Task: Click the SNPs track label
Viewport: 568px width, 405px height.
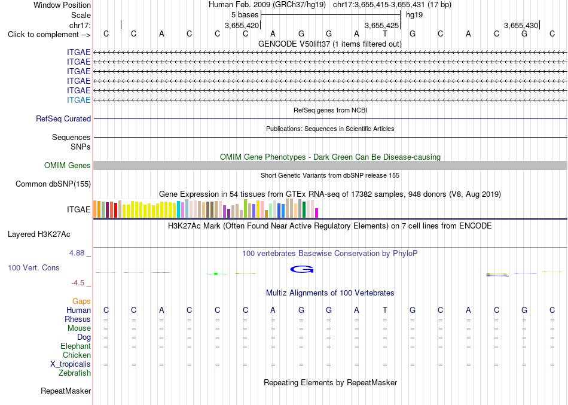Action: click(81, 147)
